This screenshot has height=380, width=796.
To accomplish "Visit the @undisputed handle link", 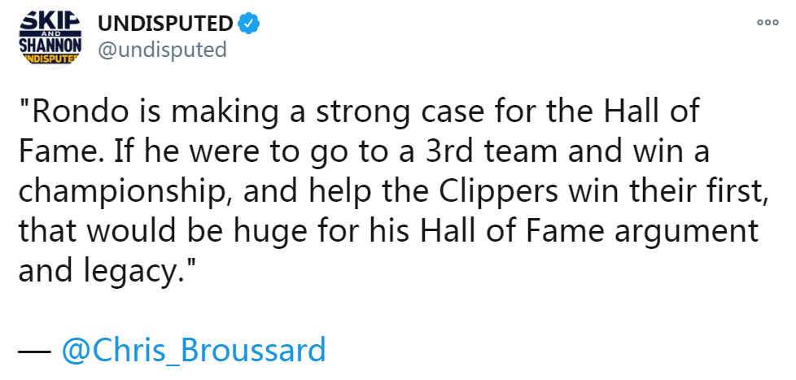I will tap(162, 50).
